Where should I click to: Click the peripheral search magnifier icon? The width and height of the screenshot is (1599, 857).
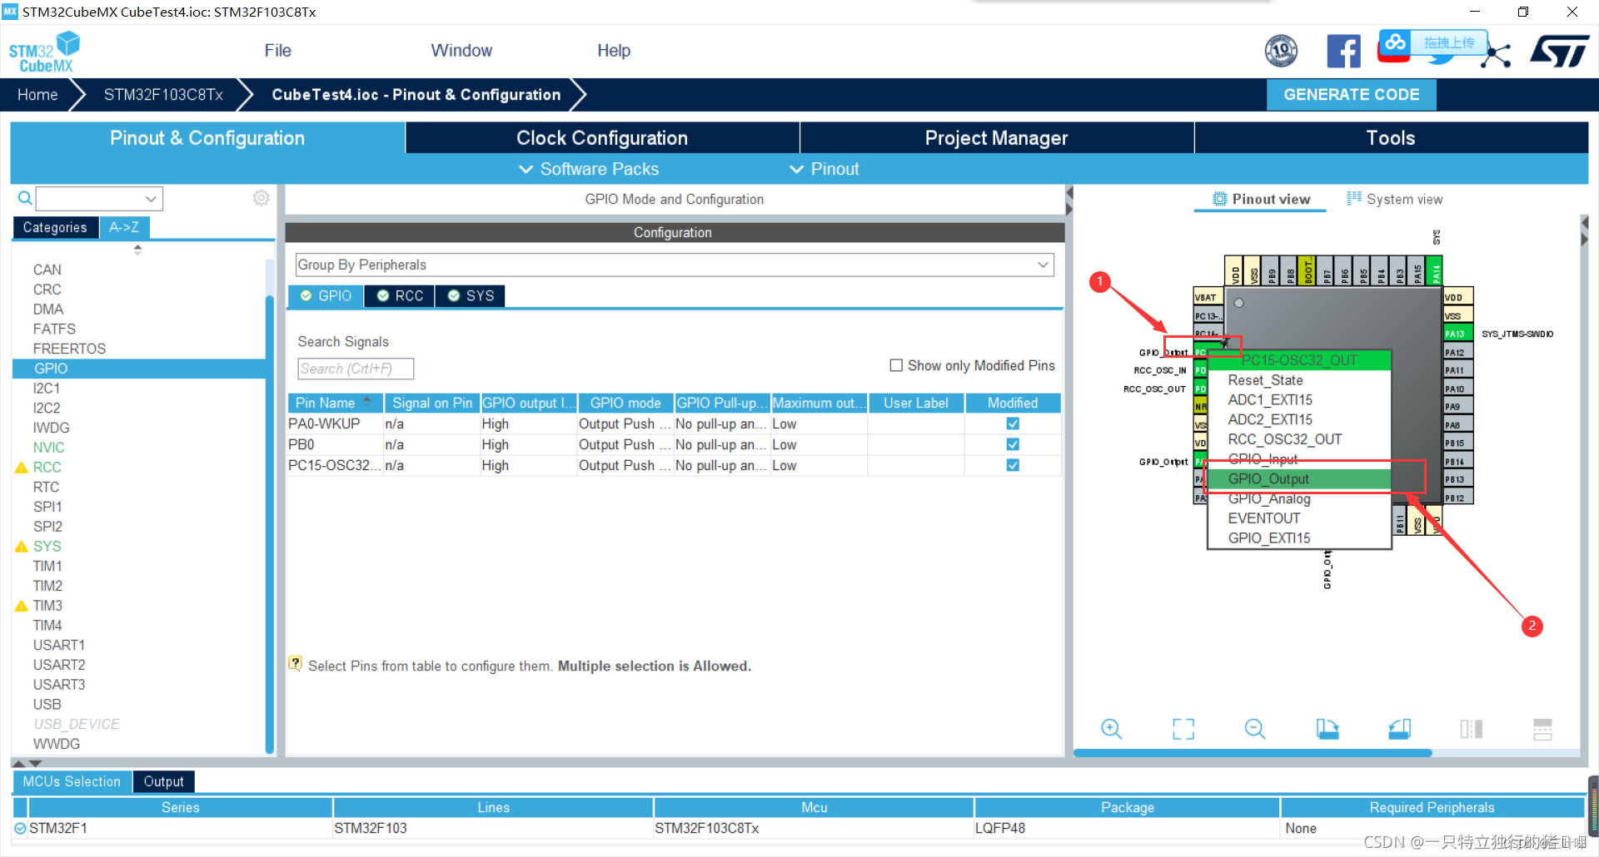tap(25, 198)
